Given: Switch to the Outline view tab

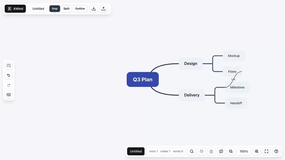Looking at the screenshot, I should (80, 9).
